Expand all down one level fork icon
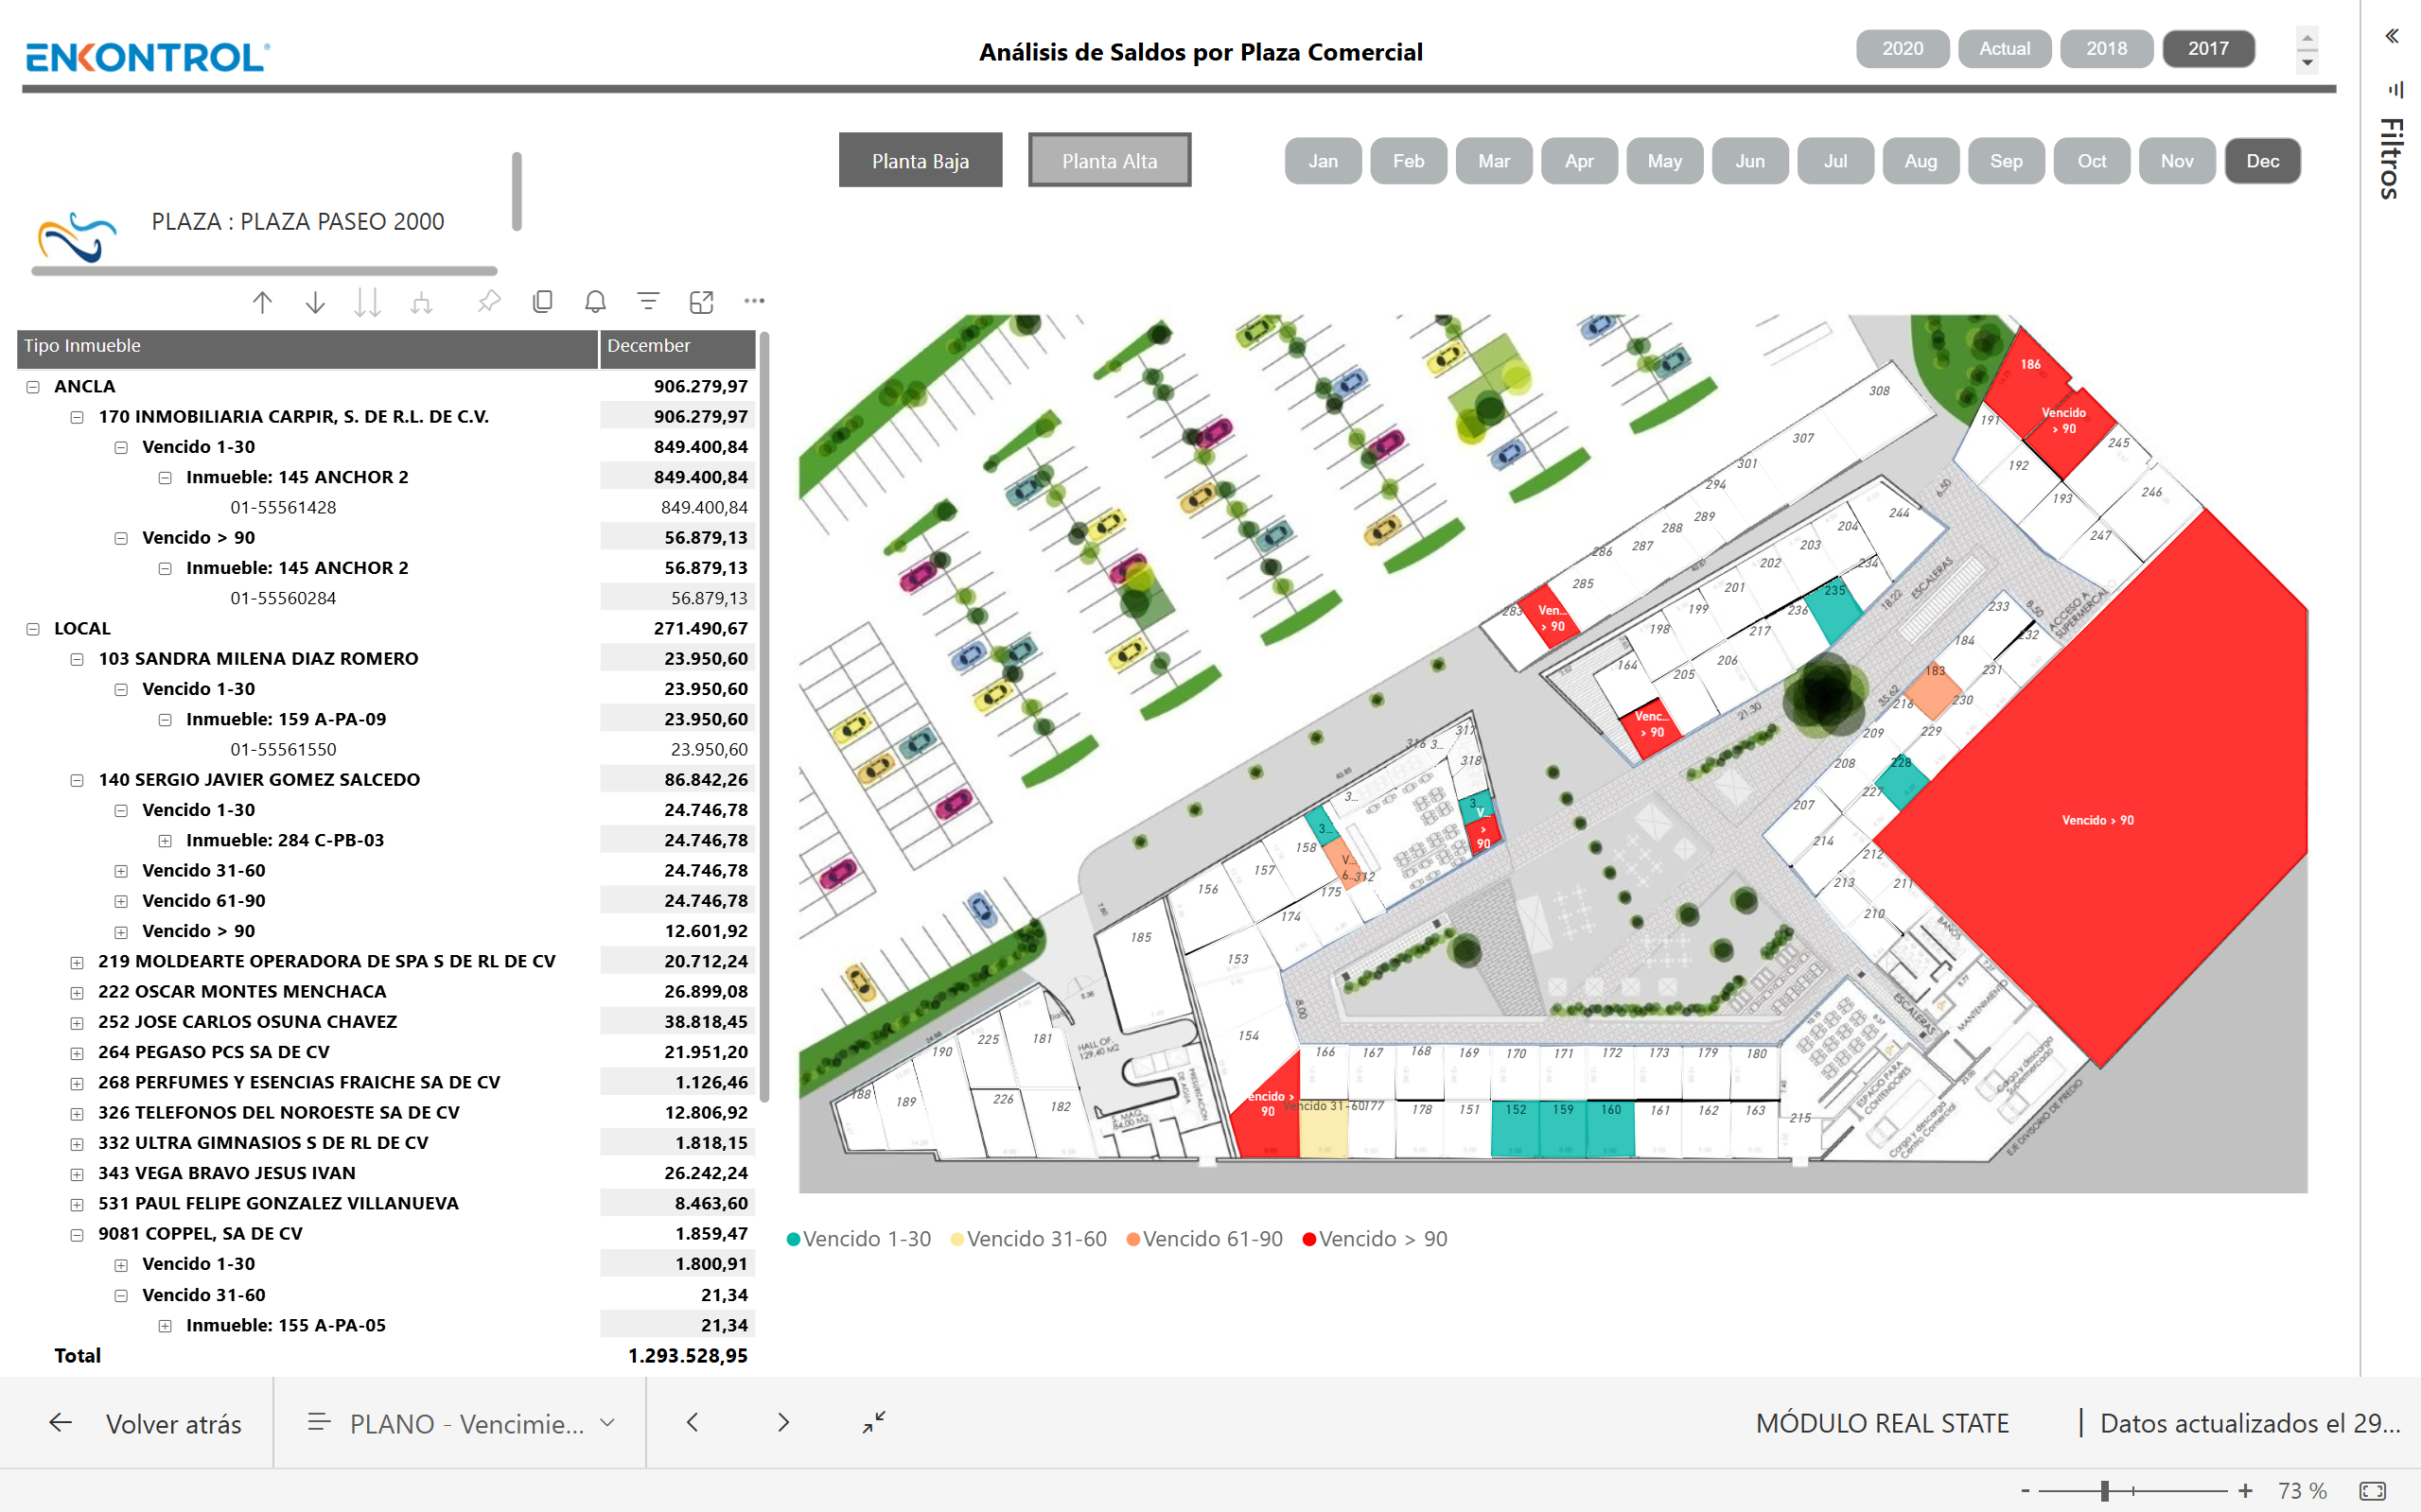 point(421,302)
